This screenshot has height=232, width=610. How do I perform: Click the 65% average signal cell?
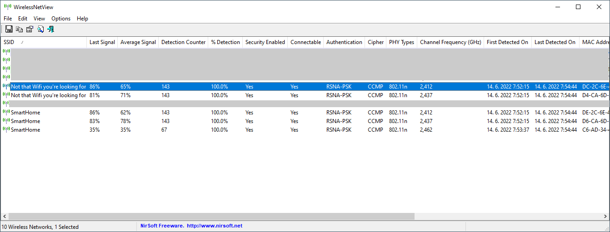click(x=125, y=86)
